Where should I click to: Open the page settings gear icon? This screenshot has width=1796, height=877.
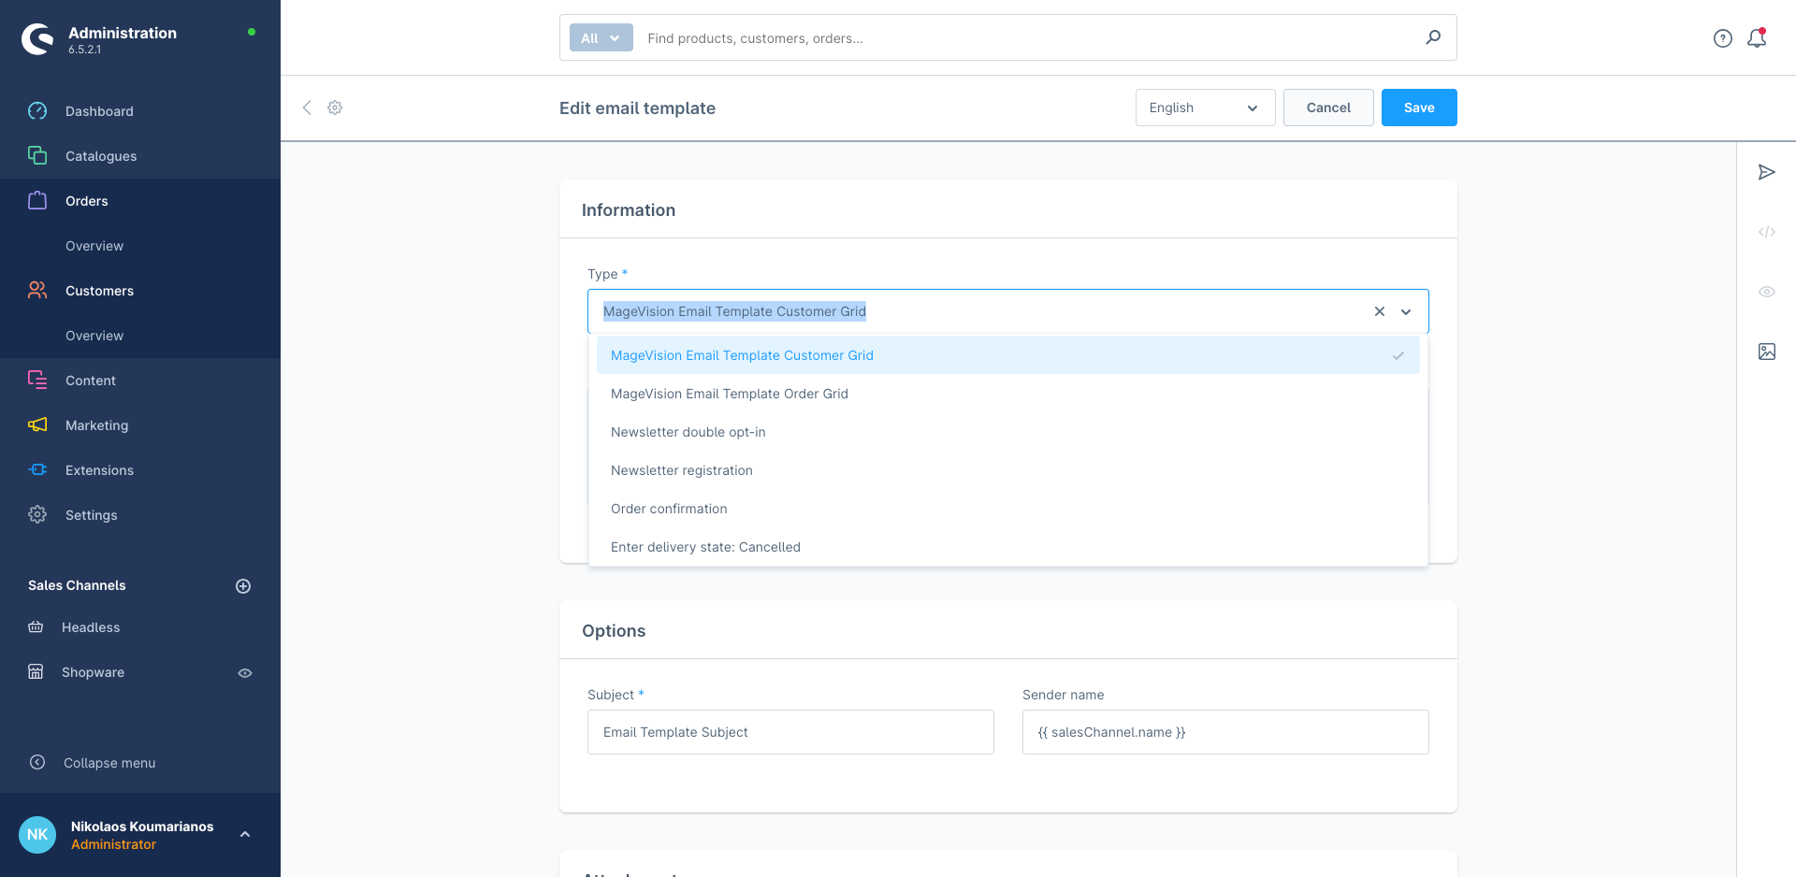coord(335,108)
